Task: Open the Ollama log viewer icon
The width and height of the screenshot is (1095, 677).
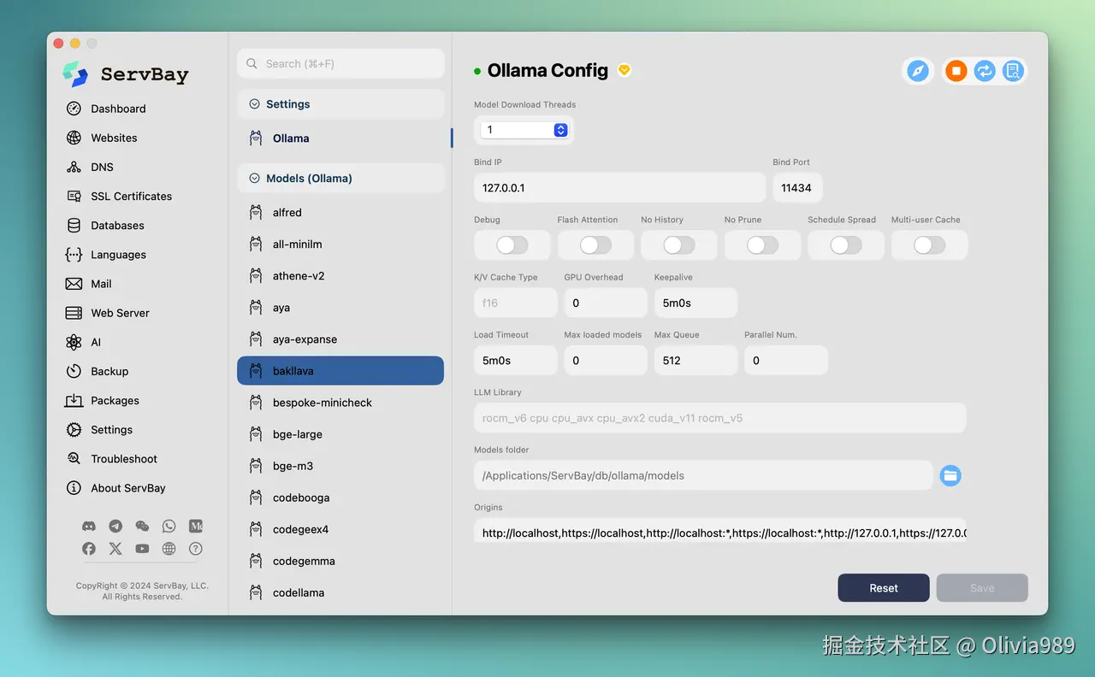Action: coord(1013,71)
